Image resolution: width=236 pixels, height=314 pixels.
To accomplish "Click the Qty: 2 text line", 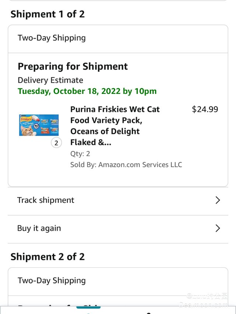I will 80,154.
